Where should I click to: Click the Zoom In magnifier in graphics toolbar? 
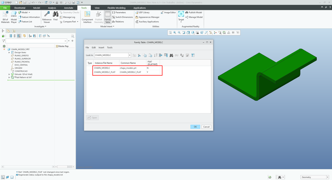[175, 33]
